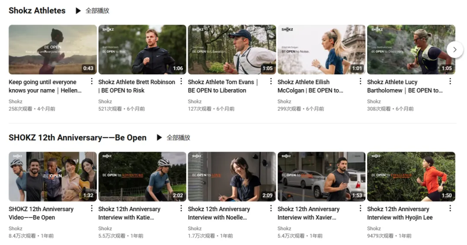Click '258次观看 • 4个月前' view count text
This screenshot has height=245, width=467.
(32, 109)
